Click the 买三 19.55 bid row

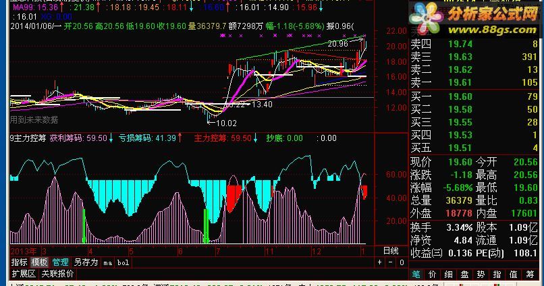tap(474, 122)
